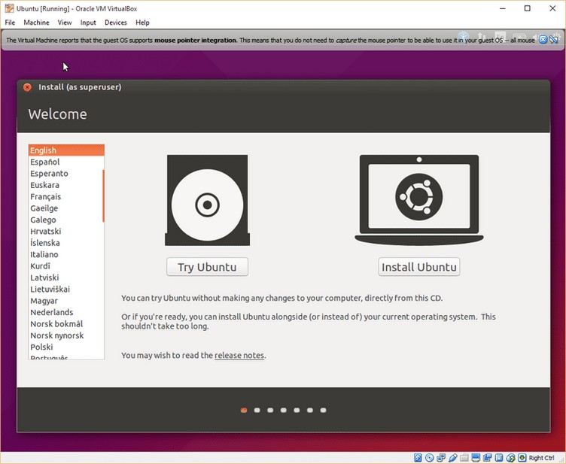The width and height of the screenshot is (566, 464).
Task: Click the first orange progress dot
Action: point(244,410)
